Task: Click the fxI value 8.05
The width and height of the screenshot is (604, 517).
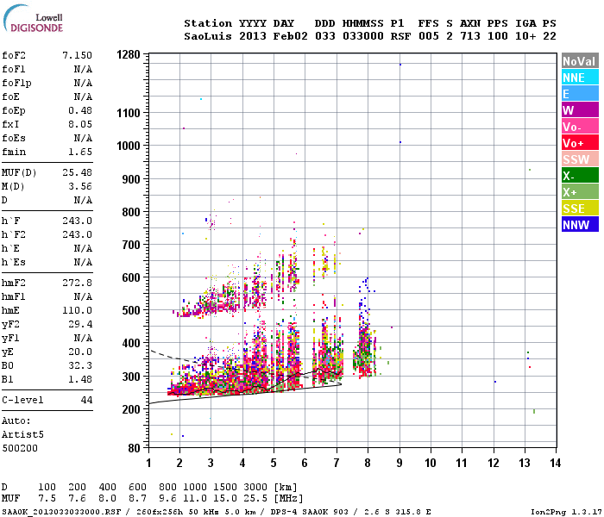Action: [x=80, y=124]
